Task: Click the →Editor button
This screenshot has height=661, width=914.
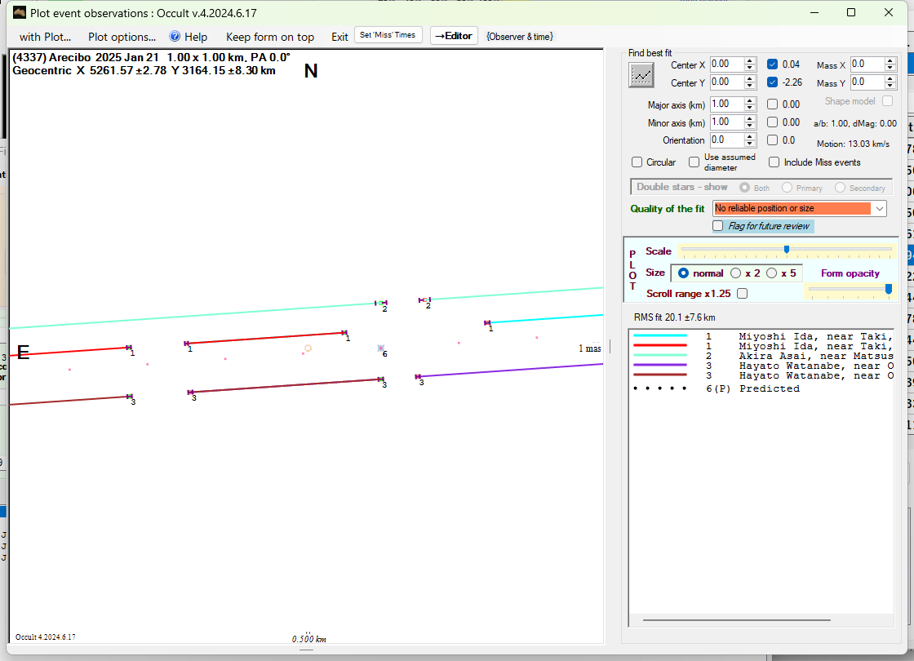Action: point(454,36)
